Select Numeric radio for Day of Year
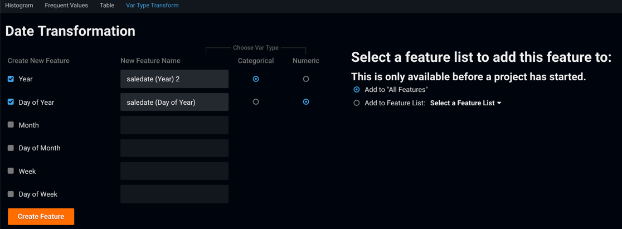The width and height of the screenshot is (622, 229). [306, 102]
